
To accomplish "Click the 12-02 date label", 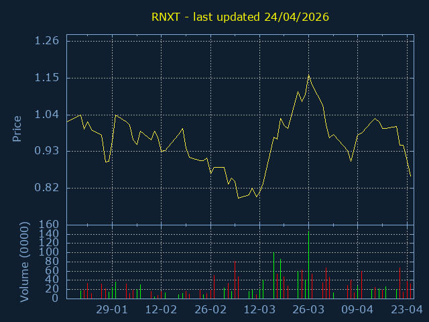I will point(161,310).
